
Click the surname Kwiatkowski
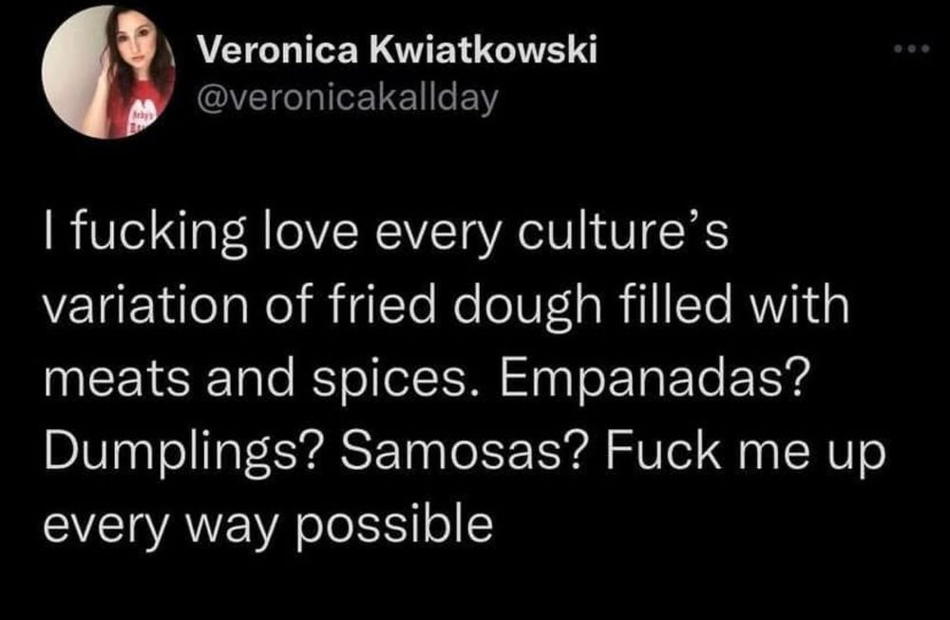pos(484,49)
